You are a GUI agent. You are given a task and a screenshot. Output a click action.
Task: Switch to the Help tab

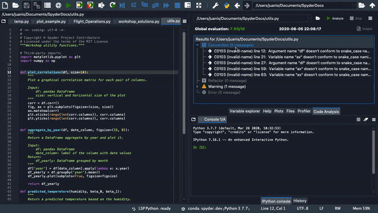pos(267,111)
